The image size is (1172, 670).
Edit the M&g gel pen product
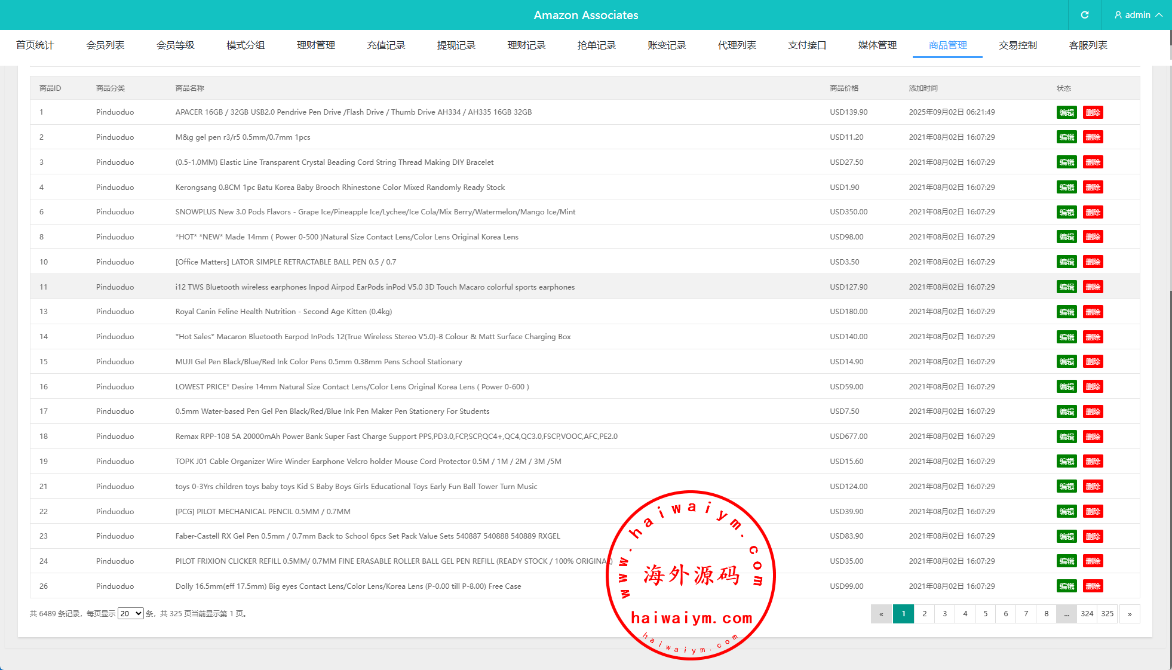tap(1066, 137)
